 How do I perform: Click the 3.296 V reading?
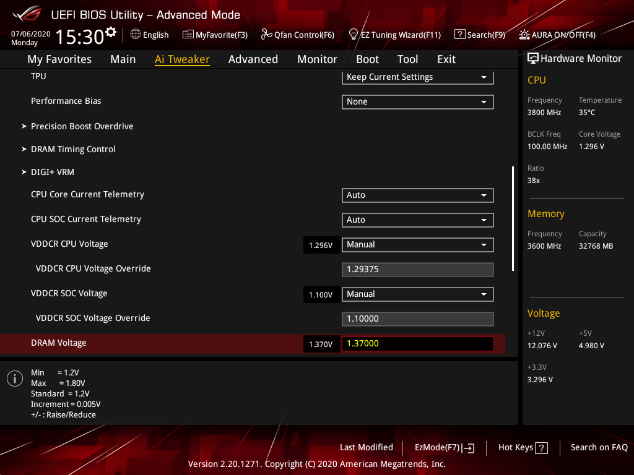(540, 380)
